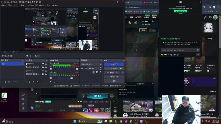Click the 가상 카메라 시작 button
Screen dimensions: 221x124
click(112, 73)
